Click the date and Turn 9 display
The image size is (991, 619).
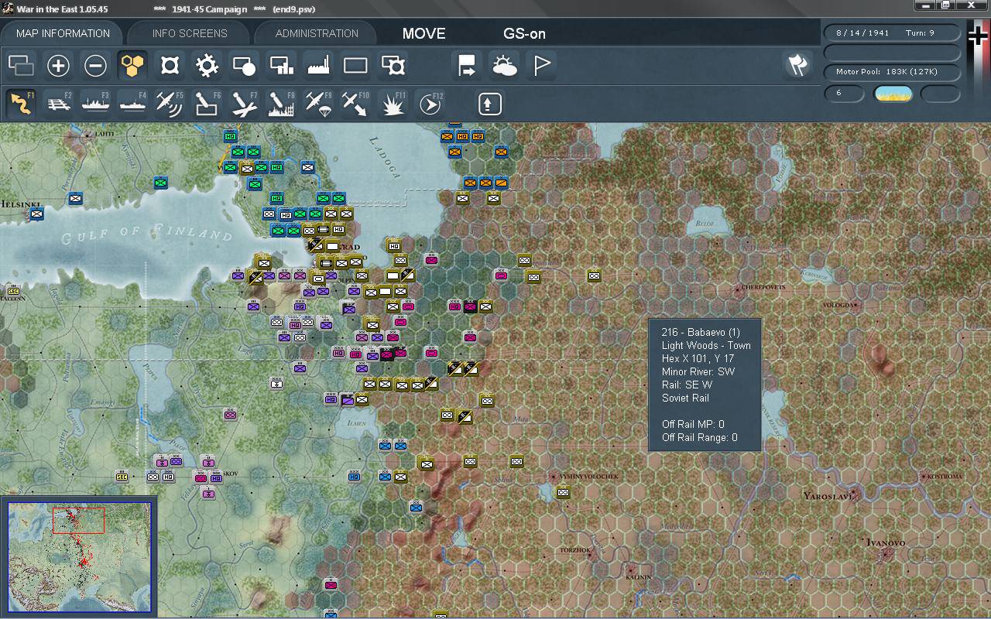point(892,33)
